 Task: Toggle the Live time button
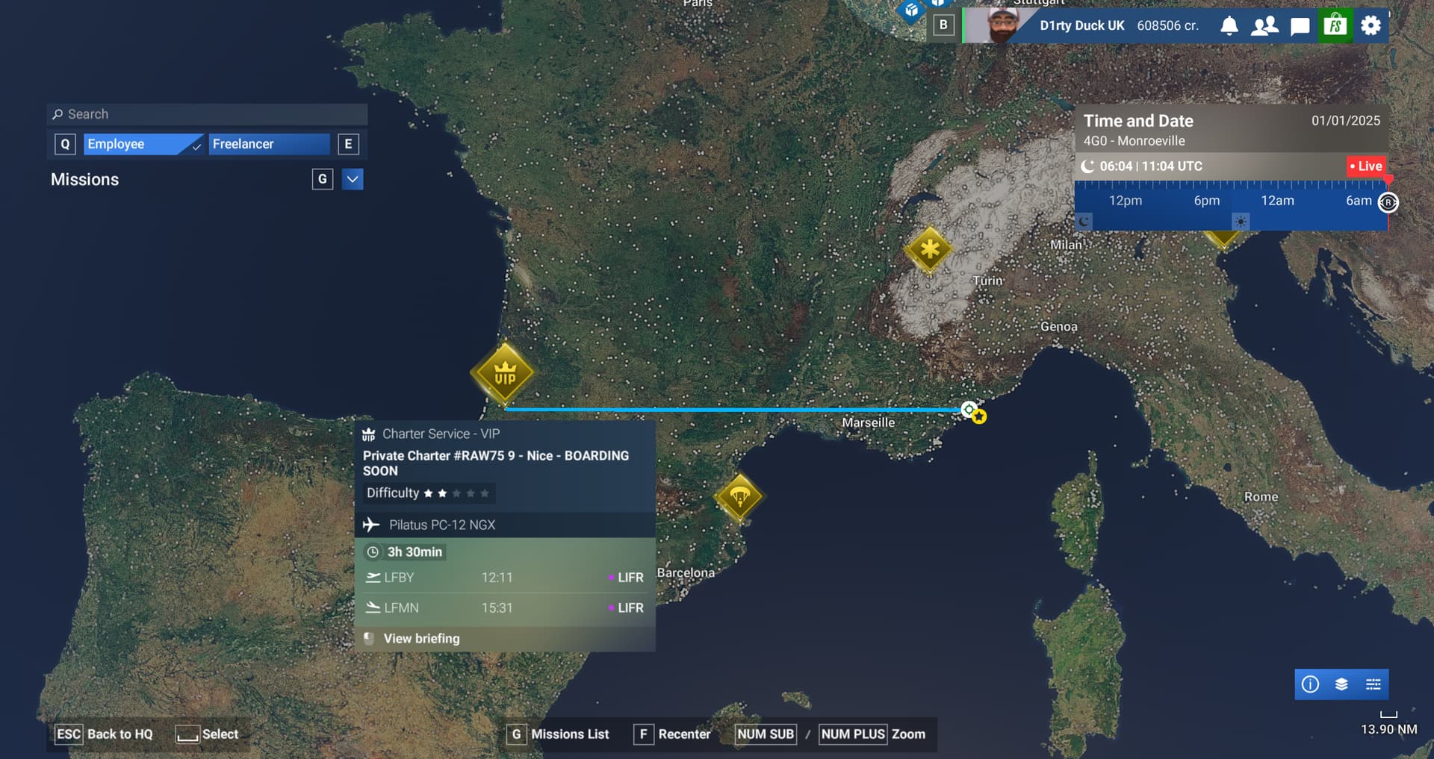[1366, 166]
